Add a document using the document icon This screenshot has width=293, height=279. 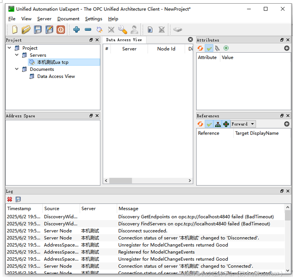150,30
